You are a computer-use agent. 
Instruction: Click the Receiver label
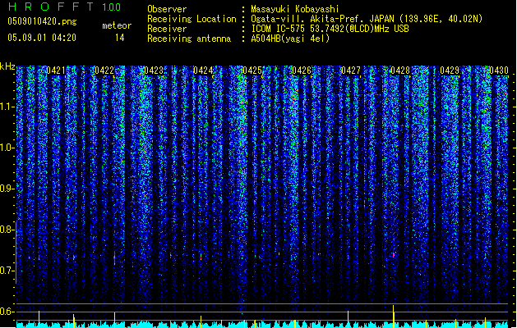(167, 29)
